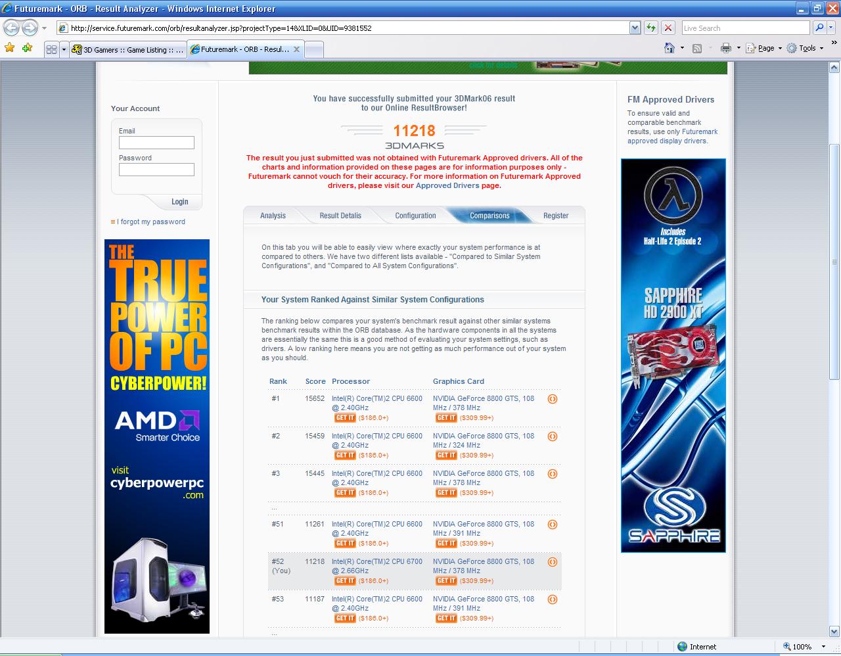Open the Favorites Center star icon
841x656 pixels.
coord(10,48)
